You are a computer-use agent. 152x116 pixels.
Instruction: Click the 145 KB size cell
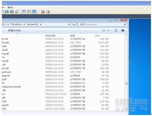click(104, 68)
